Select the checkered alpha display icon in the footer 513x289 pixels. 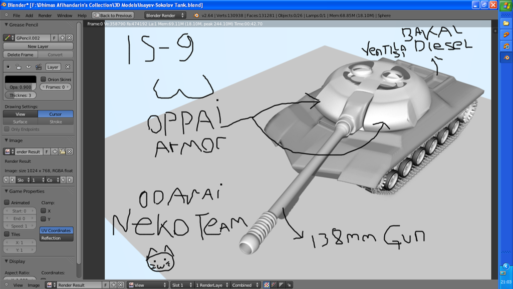coord(267,285)
